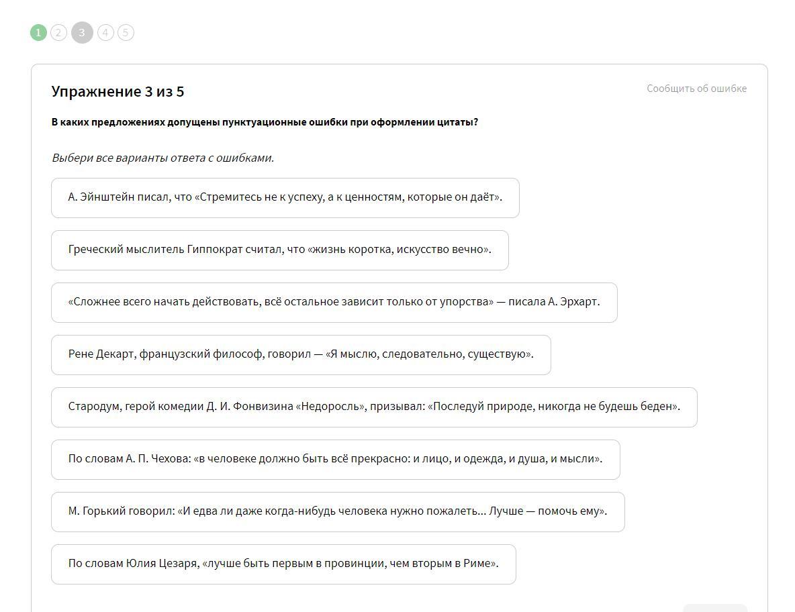Screen dimensions: 795x612
Task: Go to exercise step 1 circle
Action: coord(38,32)
